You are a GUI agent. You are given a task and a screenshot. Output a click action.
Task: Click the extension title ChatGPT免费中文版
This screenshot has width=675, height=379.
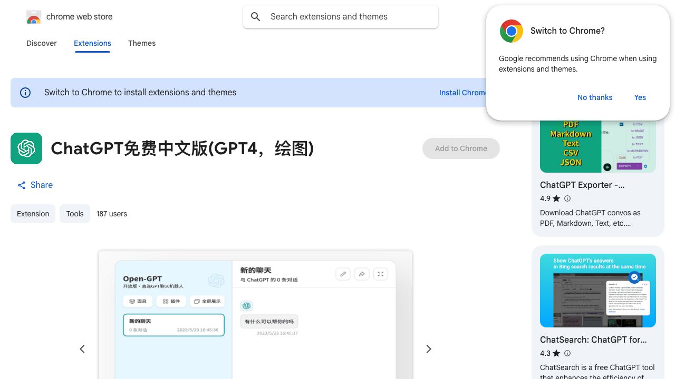(182, 148)
